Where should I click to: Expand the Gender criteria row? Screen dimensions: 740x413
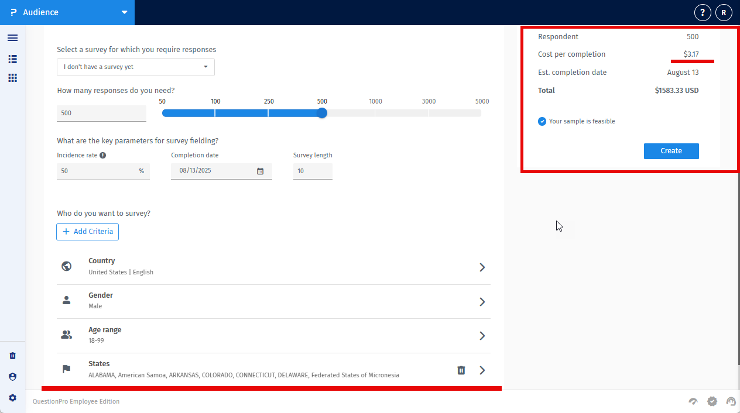point(482,302)
